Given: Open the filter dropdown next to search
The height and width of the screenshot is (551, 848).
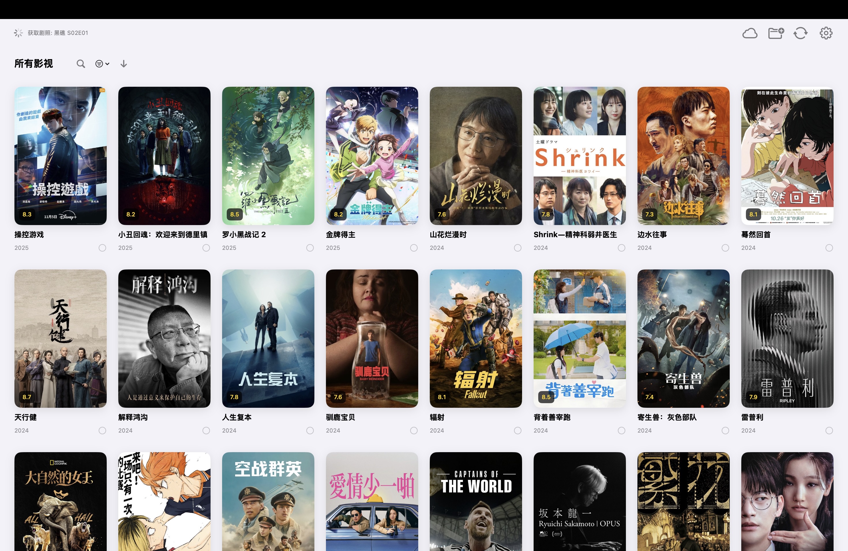Looking at the screenshot, I should [x=102, y=64].
